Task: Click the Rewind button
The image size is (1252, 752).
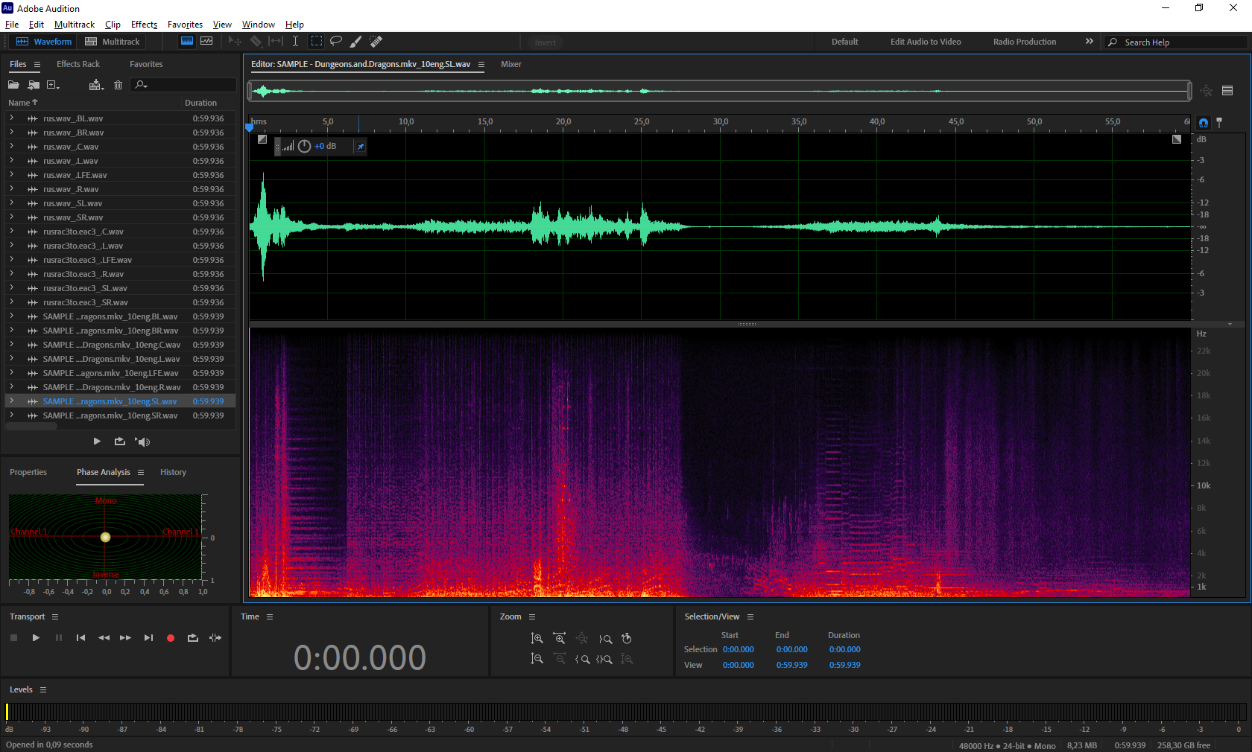Action: [104, 638]
